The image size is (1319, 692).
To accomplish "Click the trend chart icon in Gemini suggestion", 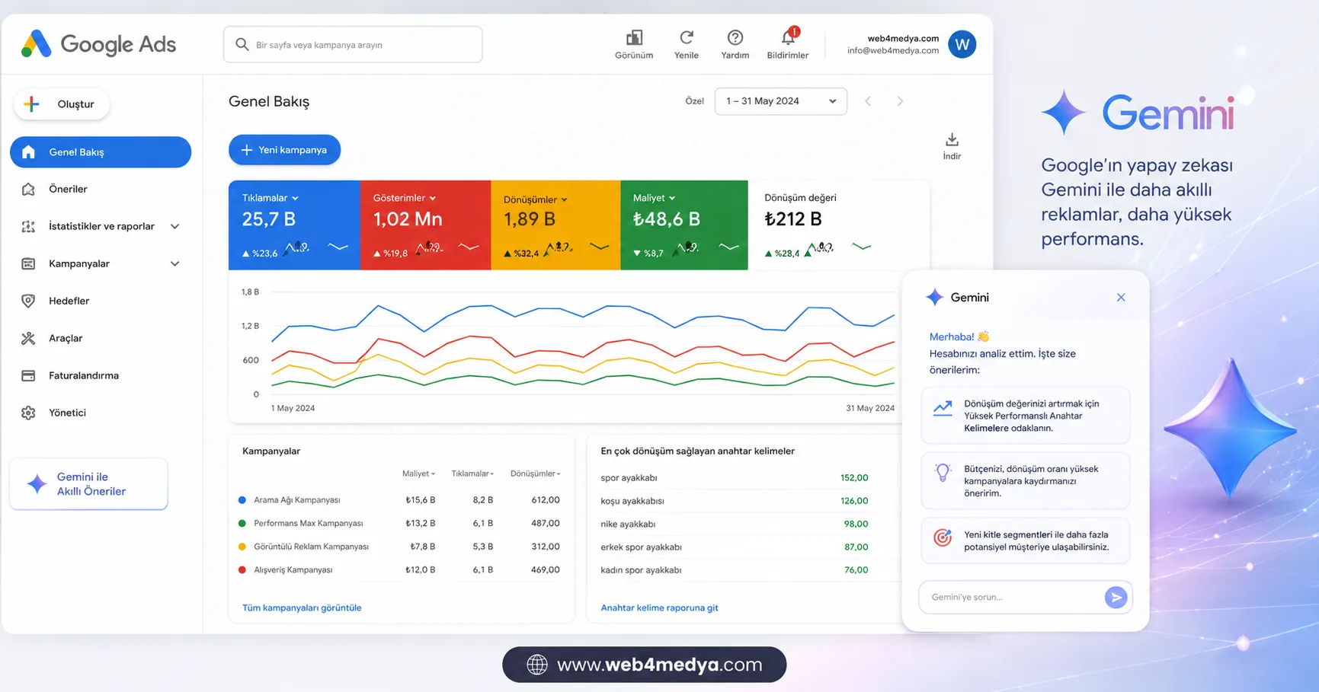I will [x=943, y=409].
